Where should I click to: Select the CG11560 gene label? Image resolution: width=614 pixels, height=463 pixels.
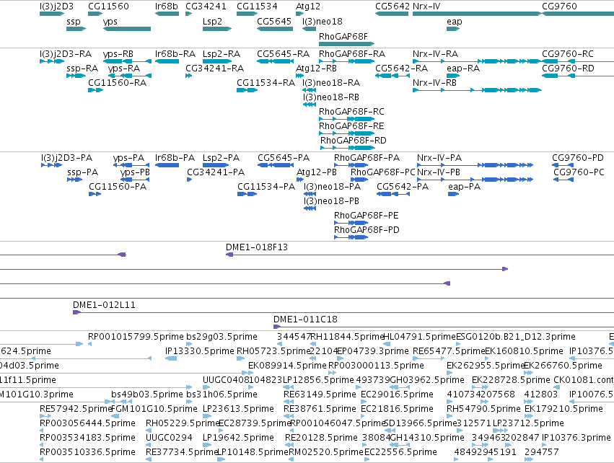point(108,6)
